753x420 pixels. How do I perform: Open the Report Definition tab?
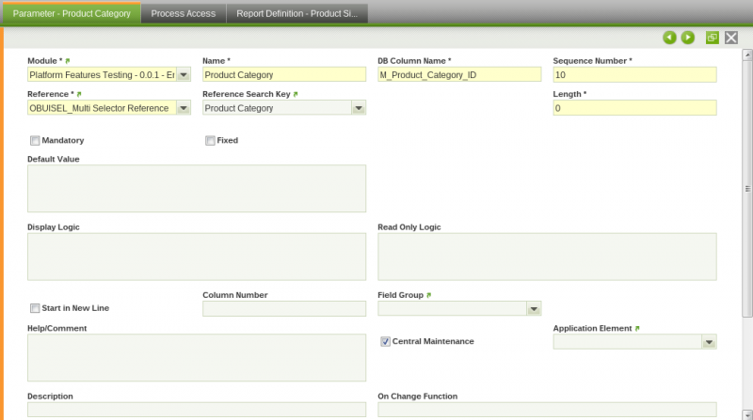tap(297, 13)
